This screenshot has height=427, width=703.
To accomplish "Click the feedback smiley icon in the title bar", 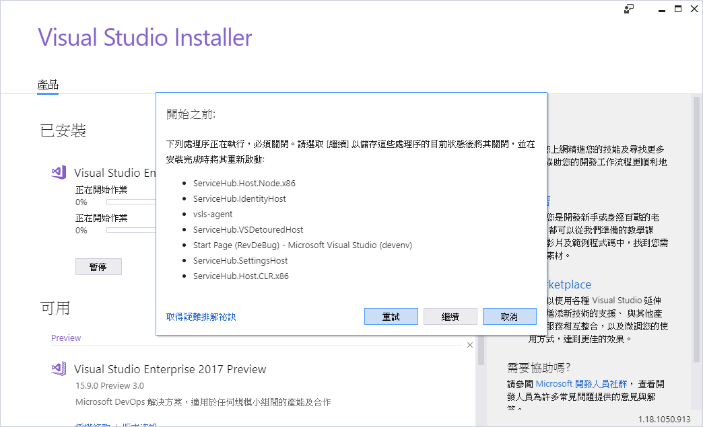I will click(628, 9).
